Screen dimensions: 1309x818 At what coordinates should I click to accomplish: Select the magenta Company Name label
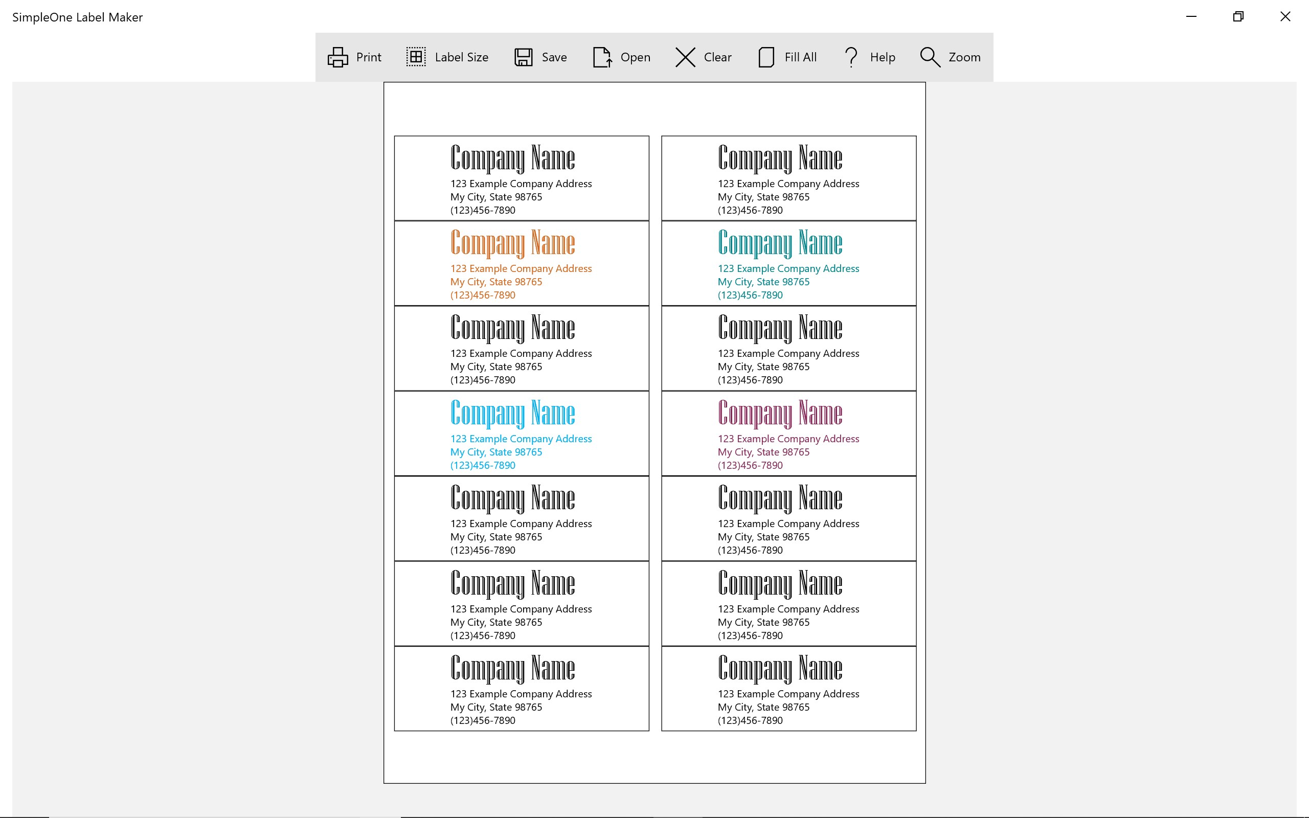tap(788, 434)
